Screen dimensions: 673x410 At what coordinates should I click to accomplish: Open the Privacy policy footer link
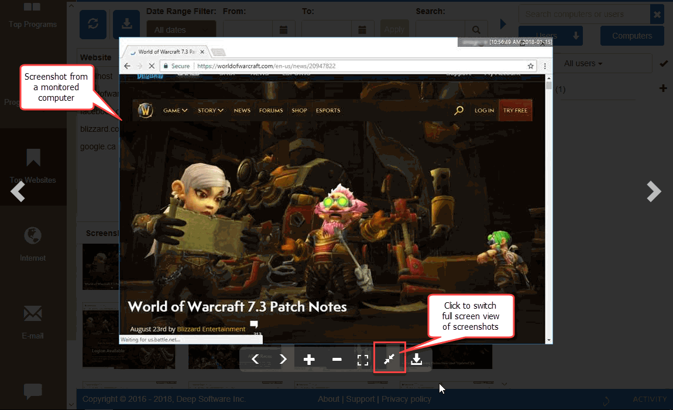coord(407,399)
